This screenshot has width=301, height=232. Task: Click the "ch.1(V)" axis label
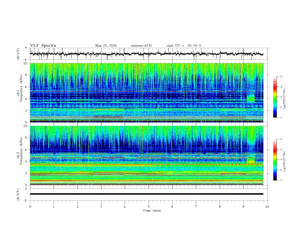point(18,54)
